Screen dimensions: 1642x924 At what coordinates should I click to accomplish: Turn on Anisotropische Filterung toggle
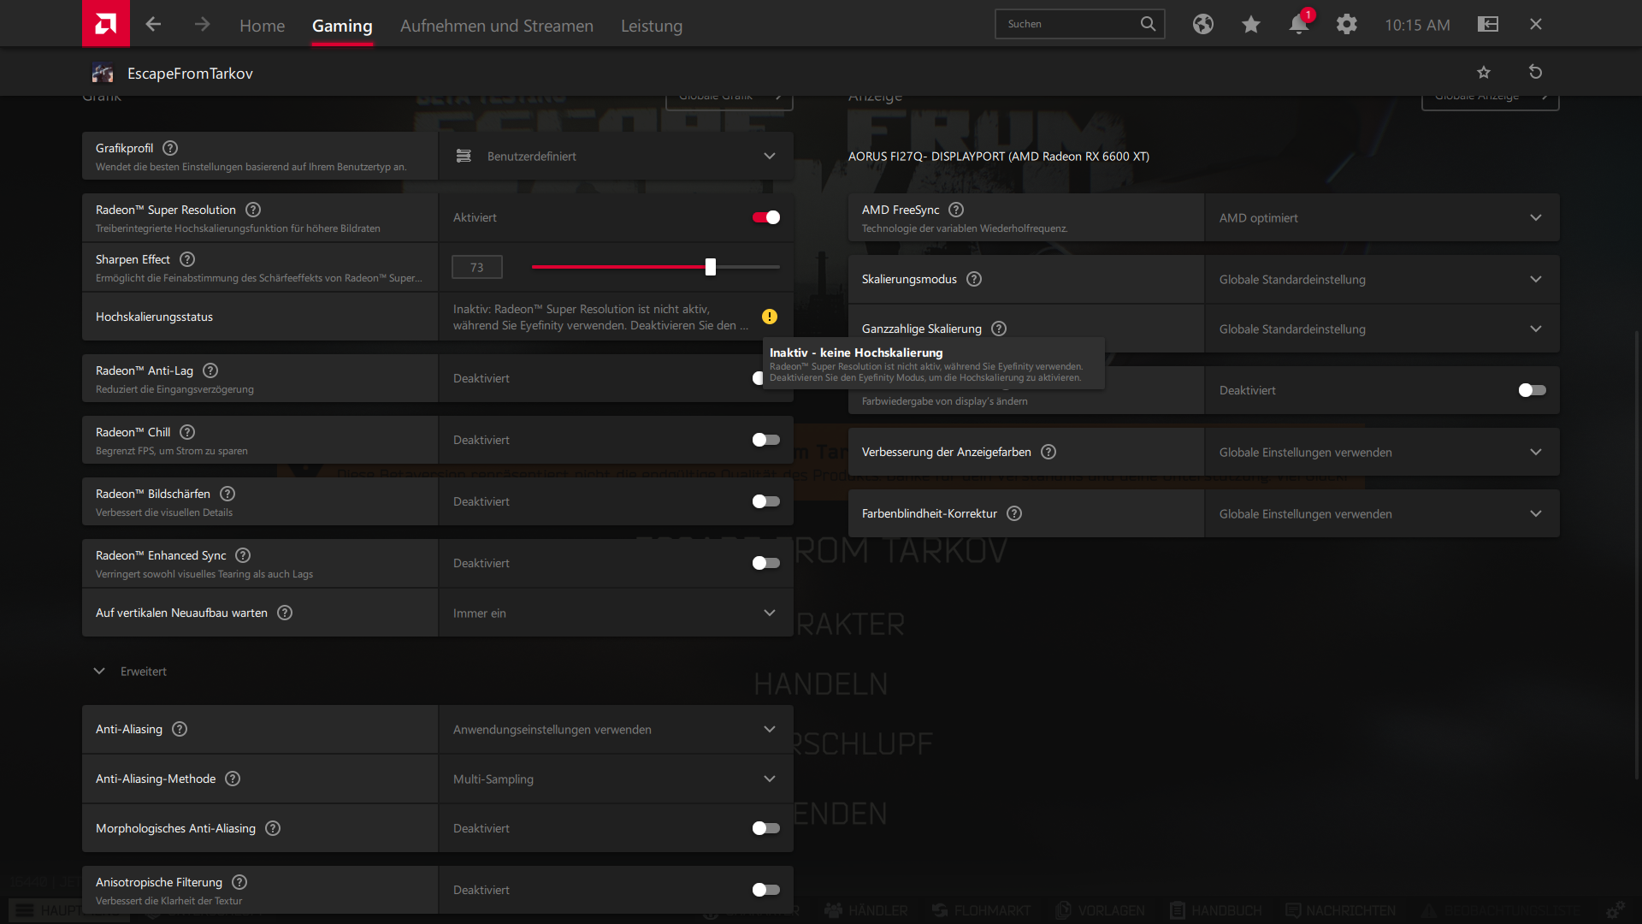click(765, 890)
